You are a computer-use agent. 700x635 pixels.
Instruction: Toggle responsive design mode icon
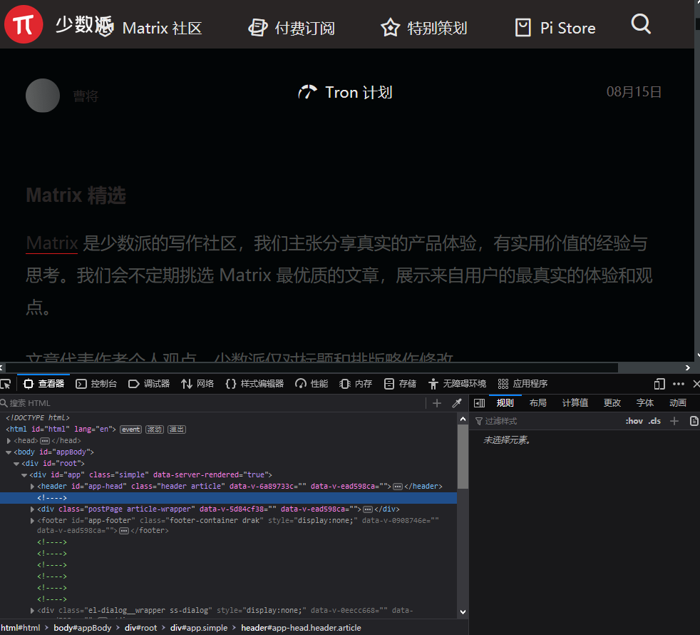[659, 384]
